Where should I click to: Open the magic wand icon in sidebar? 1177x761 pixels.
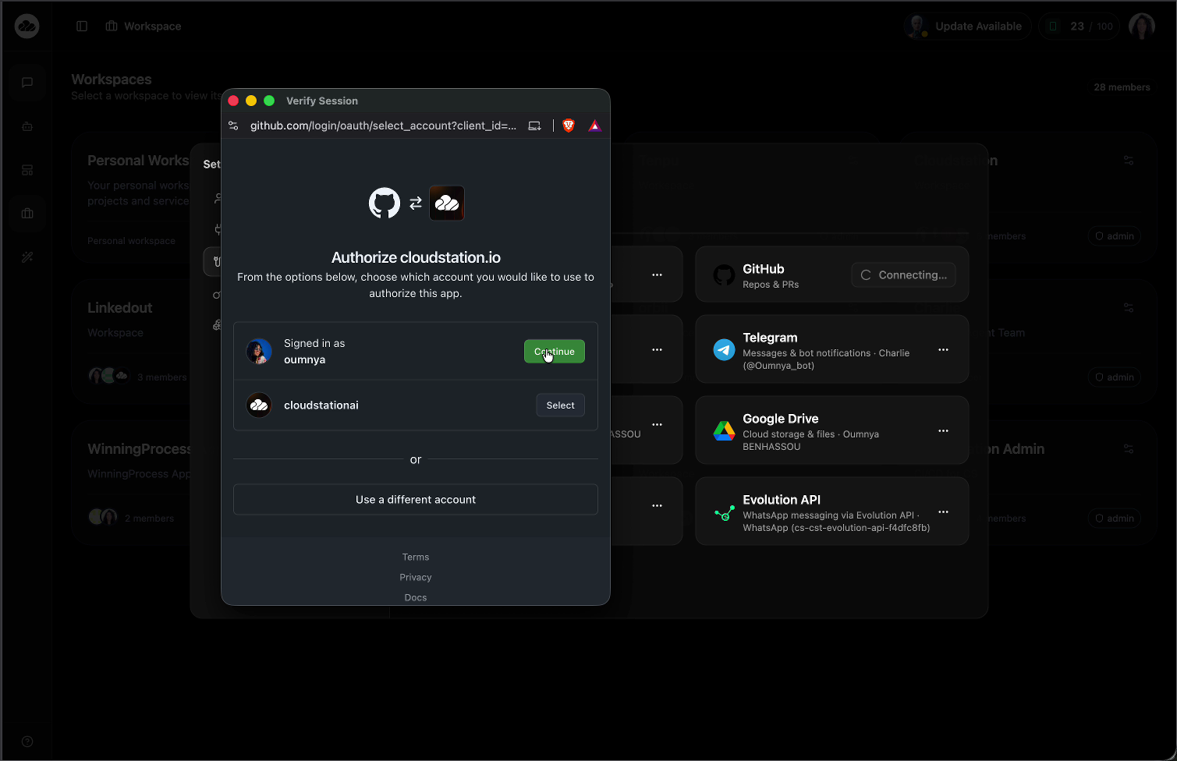click(x=27, y=257)
